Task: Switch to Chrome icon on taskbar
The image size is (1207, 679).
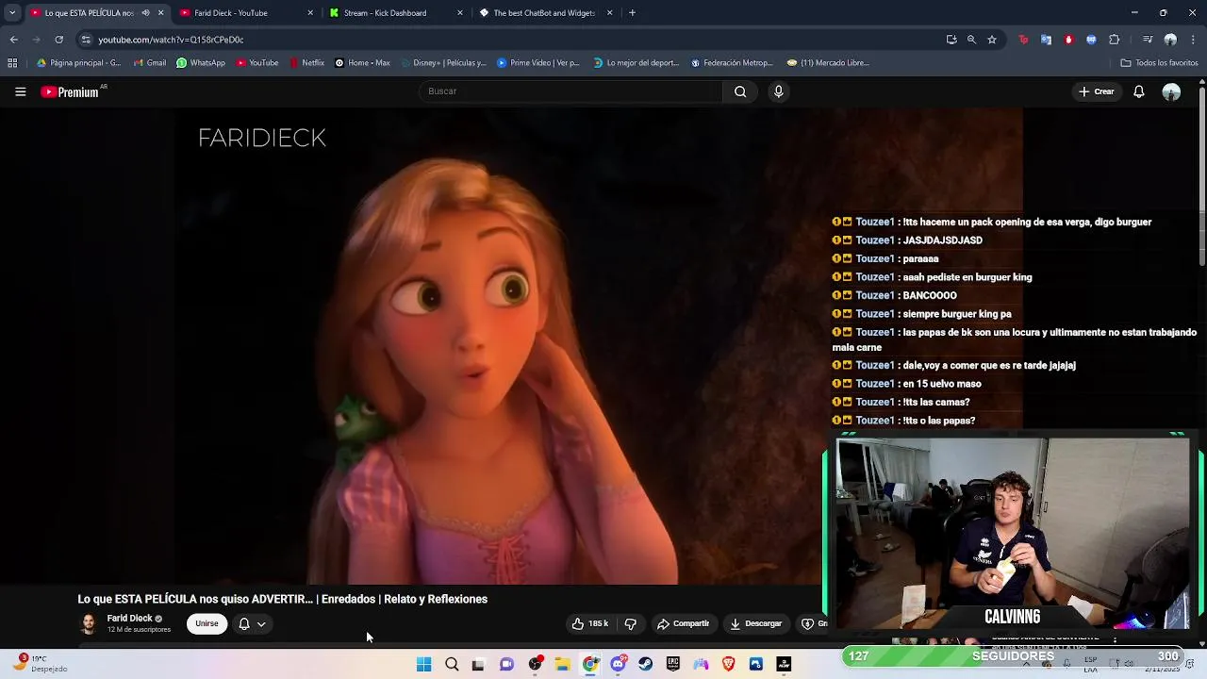Action: click(x=590, y=664)
